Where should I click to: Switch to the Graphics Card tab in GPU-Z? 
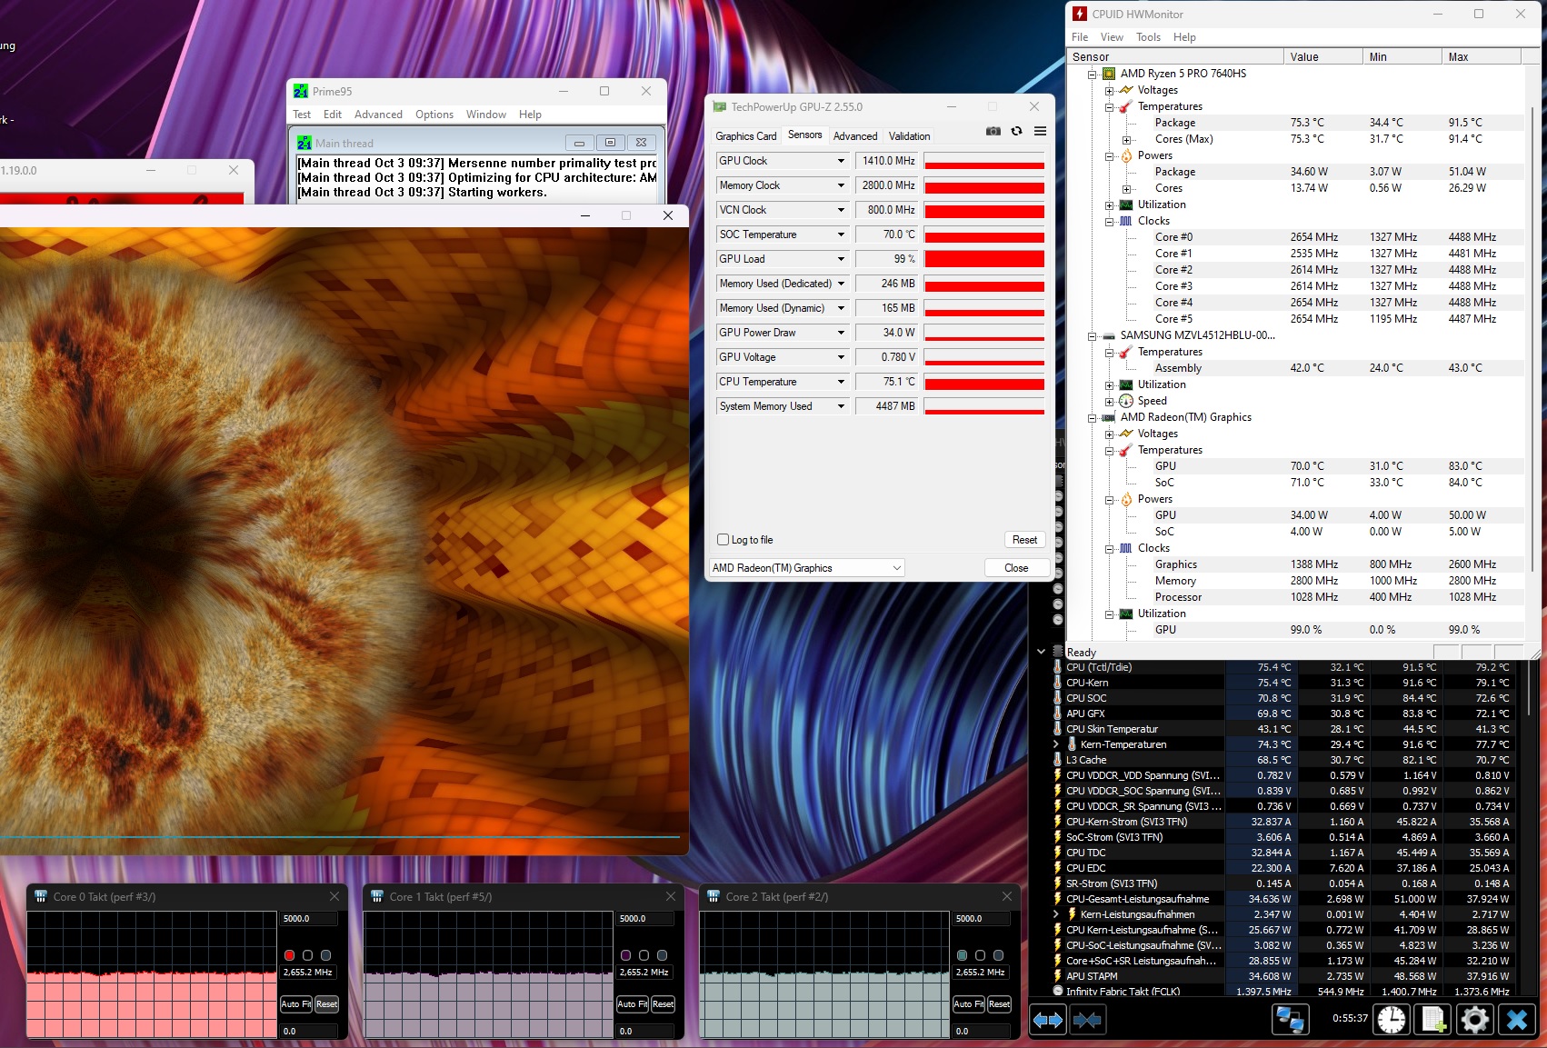746,136
